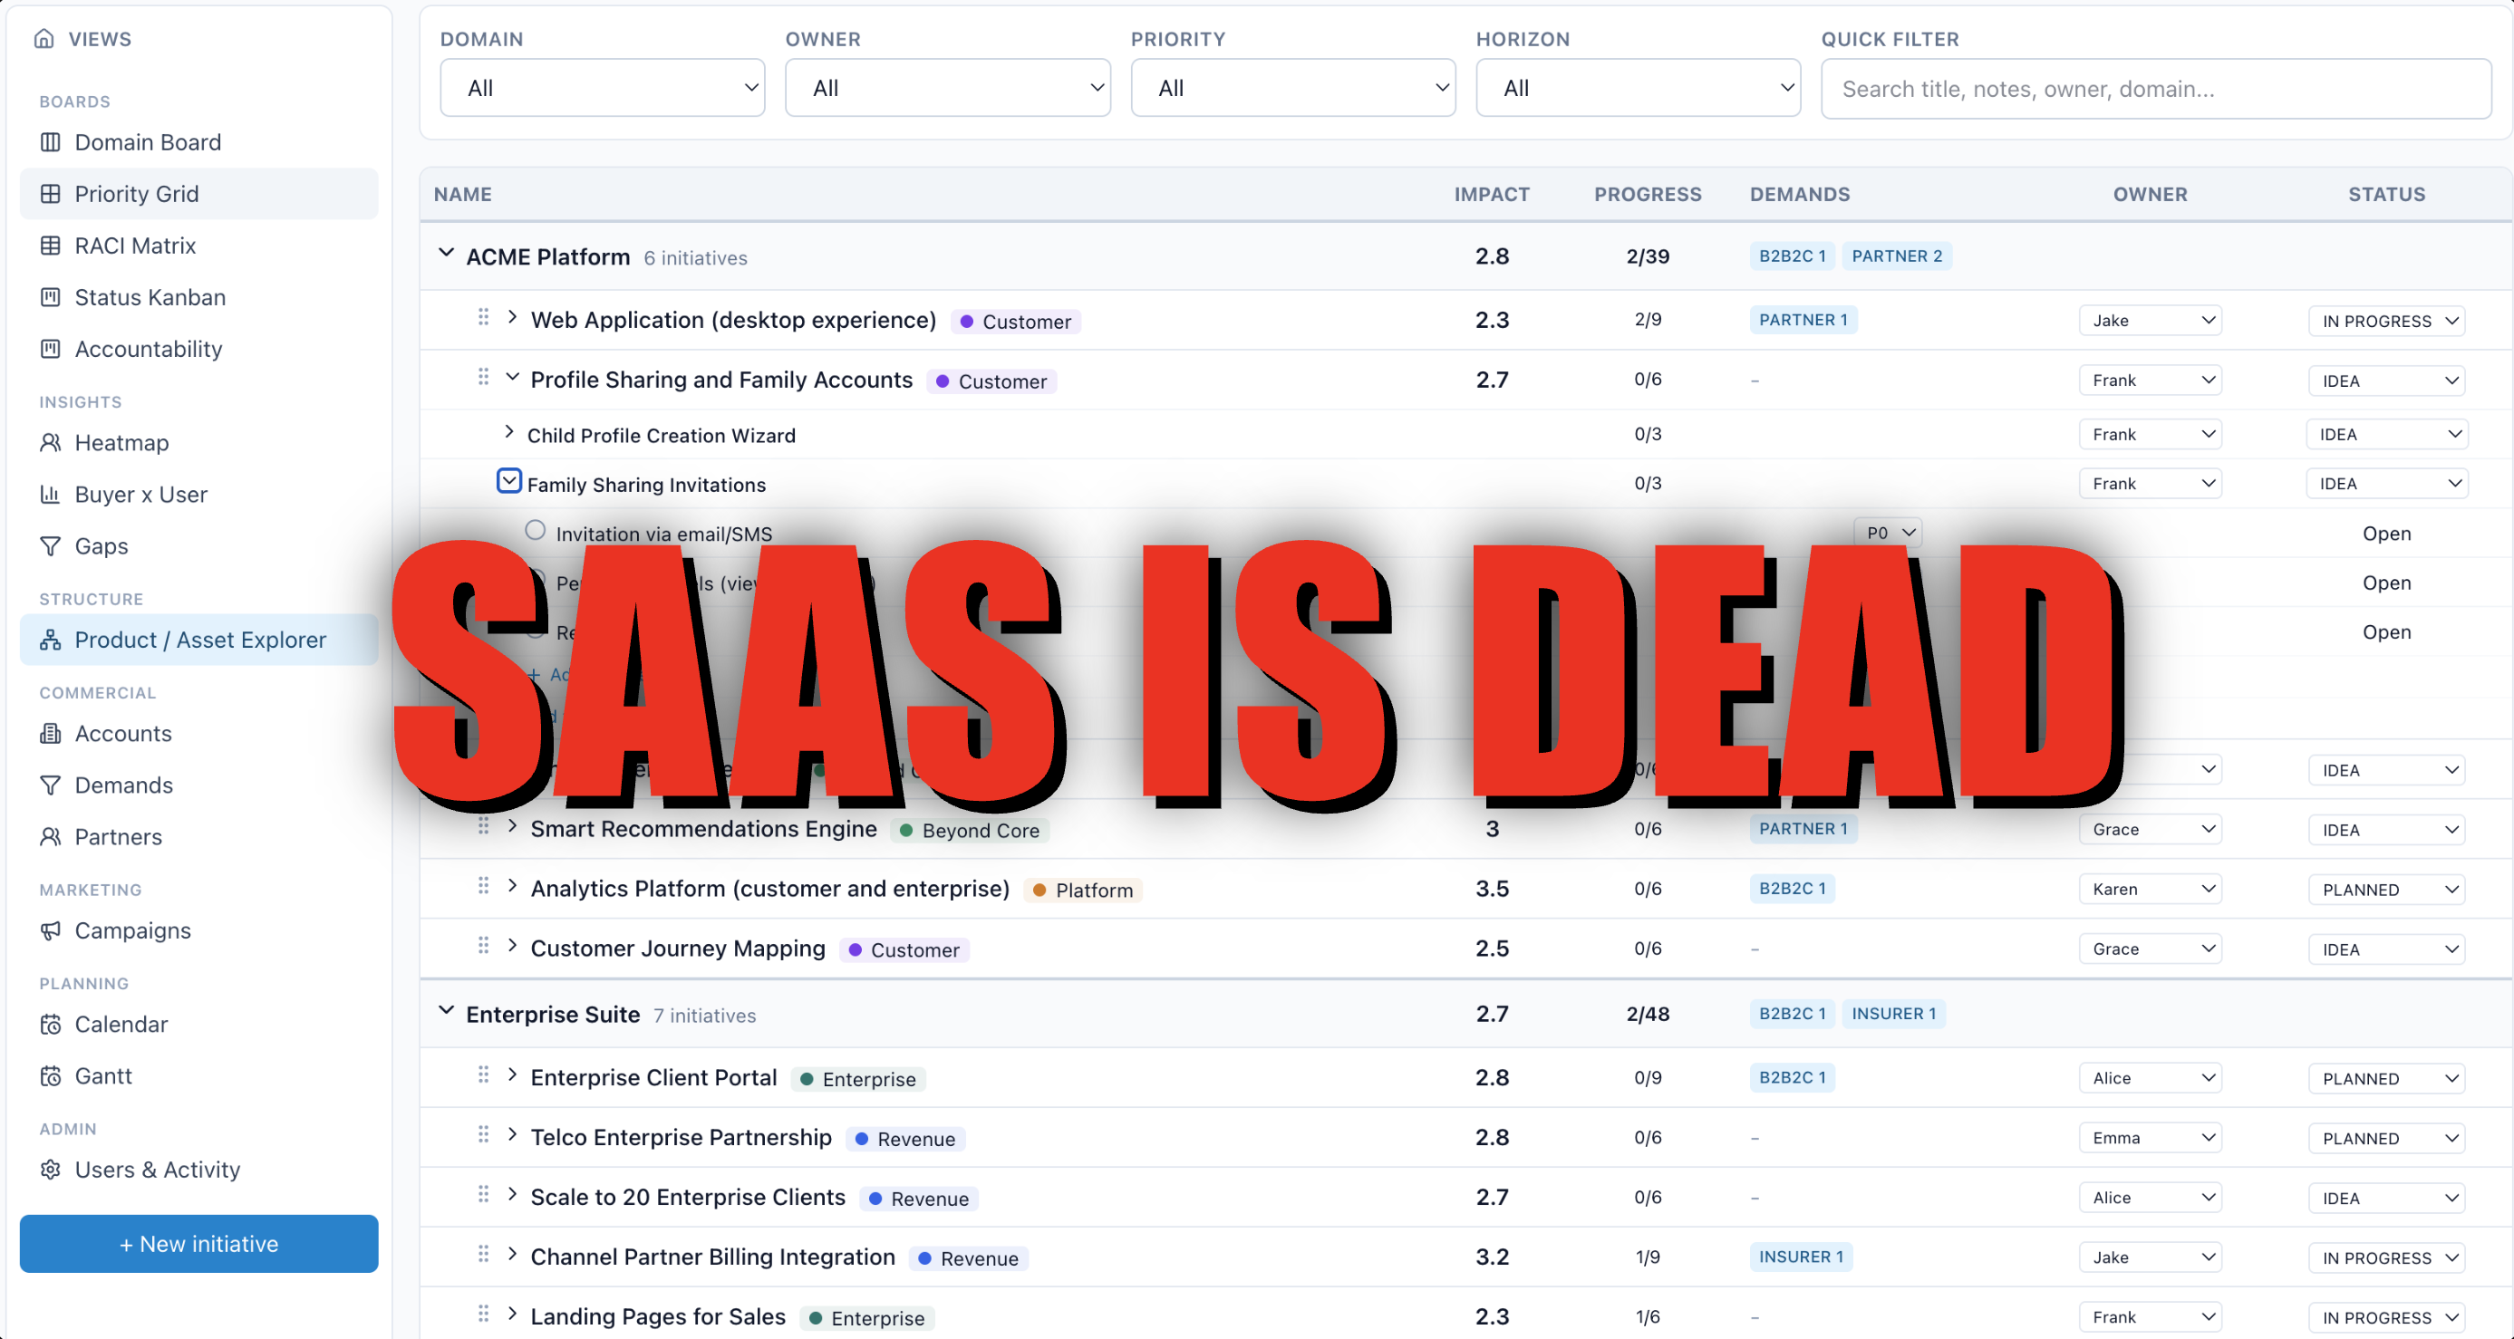This screenshot has height=1339, width=2514.
Task: Click drag handle beside Web Application row
Action: point(483,318)
